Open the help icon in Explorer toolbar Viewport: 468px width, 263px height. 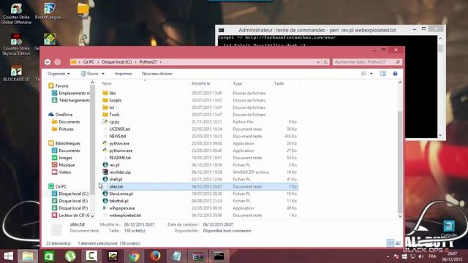[395, 73]
